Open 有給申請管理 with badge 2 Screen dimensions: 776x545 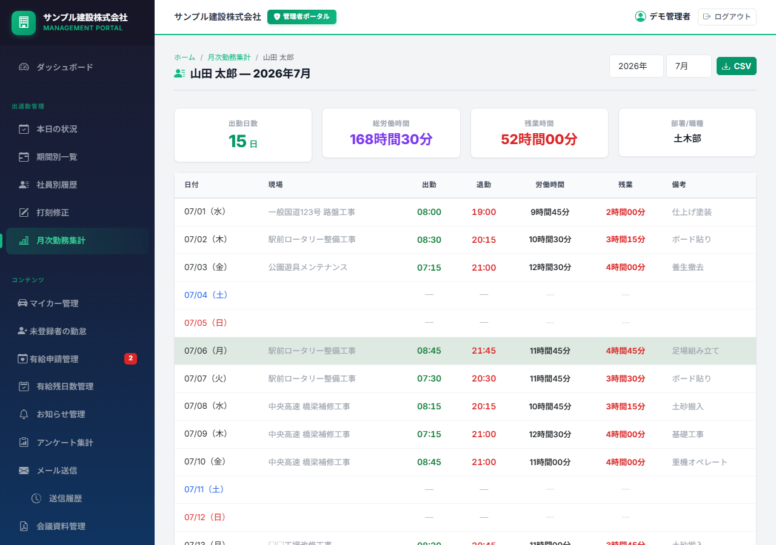pyautogui.click(x=77, y=358)
